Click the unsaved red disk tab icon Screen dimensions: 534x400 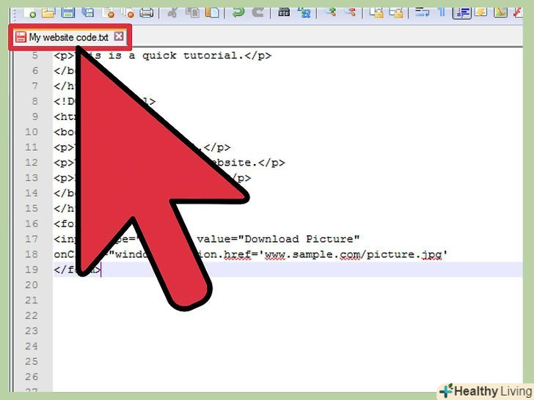(x=21, y=37)
